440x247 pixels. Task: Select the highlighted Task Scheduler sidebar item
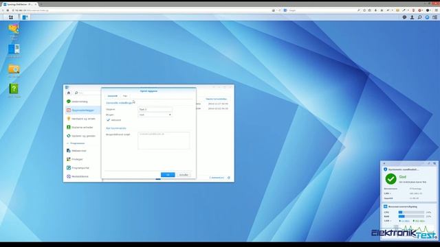click(x=83, y=110)
